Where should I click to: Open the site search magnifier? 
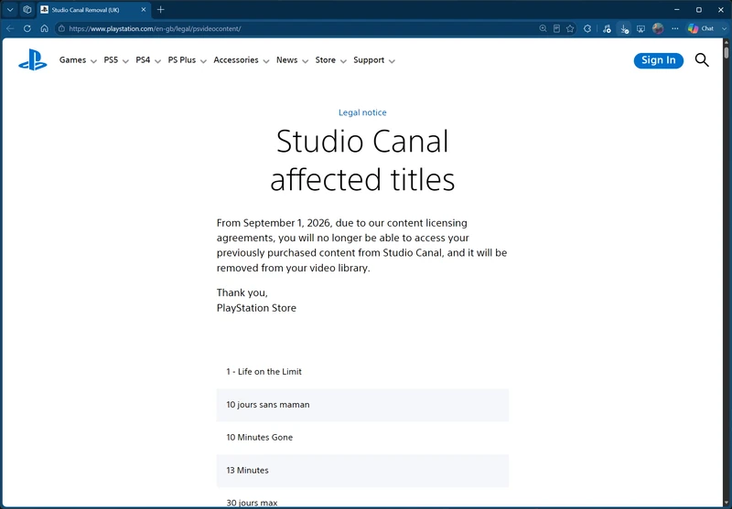702,60
